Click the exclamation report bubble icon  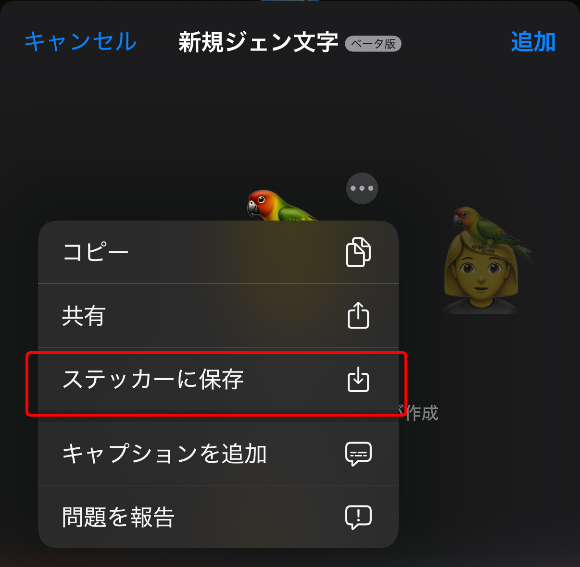click(x=358, y=517)
